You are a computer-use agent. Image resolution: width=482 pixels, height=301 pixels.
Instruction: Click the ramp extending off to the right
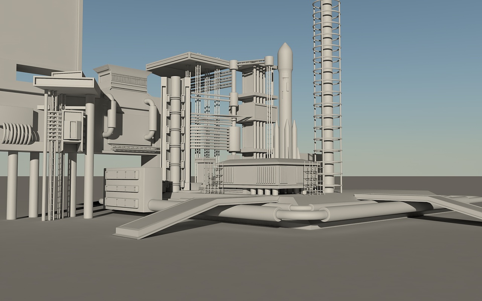[418, 204]
